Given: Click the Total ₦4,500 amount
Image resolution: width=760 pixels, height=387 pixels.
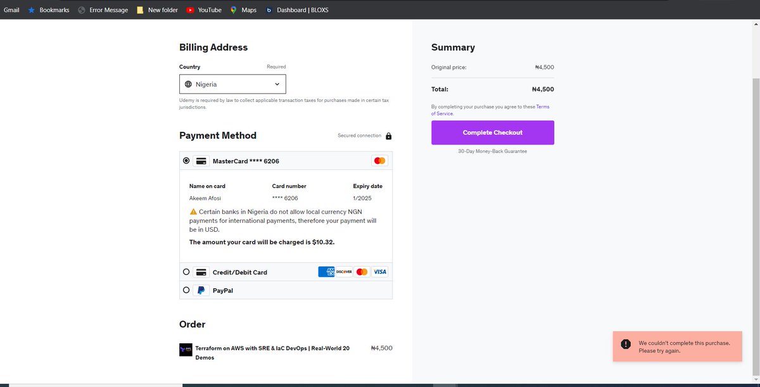Looking at the screenshot, I should 543,89.
